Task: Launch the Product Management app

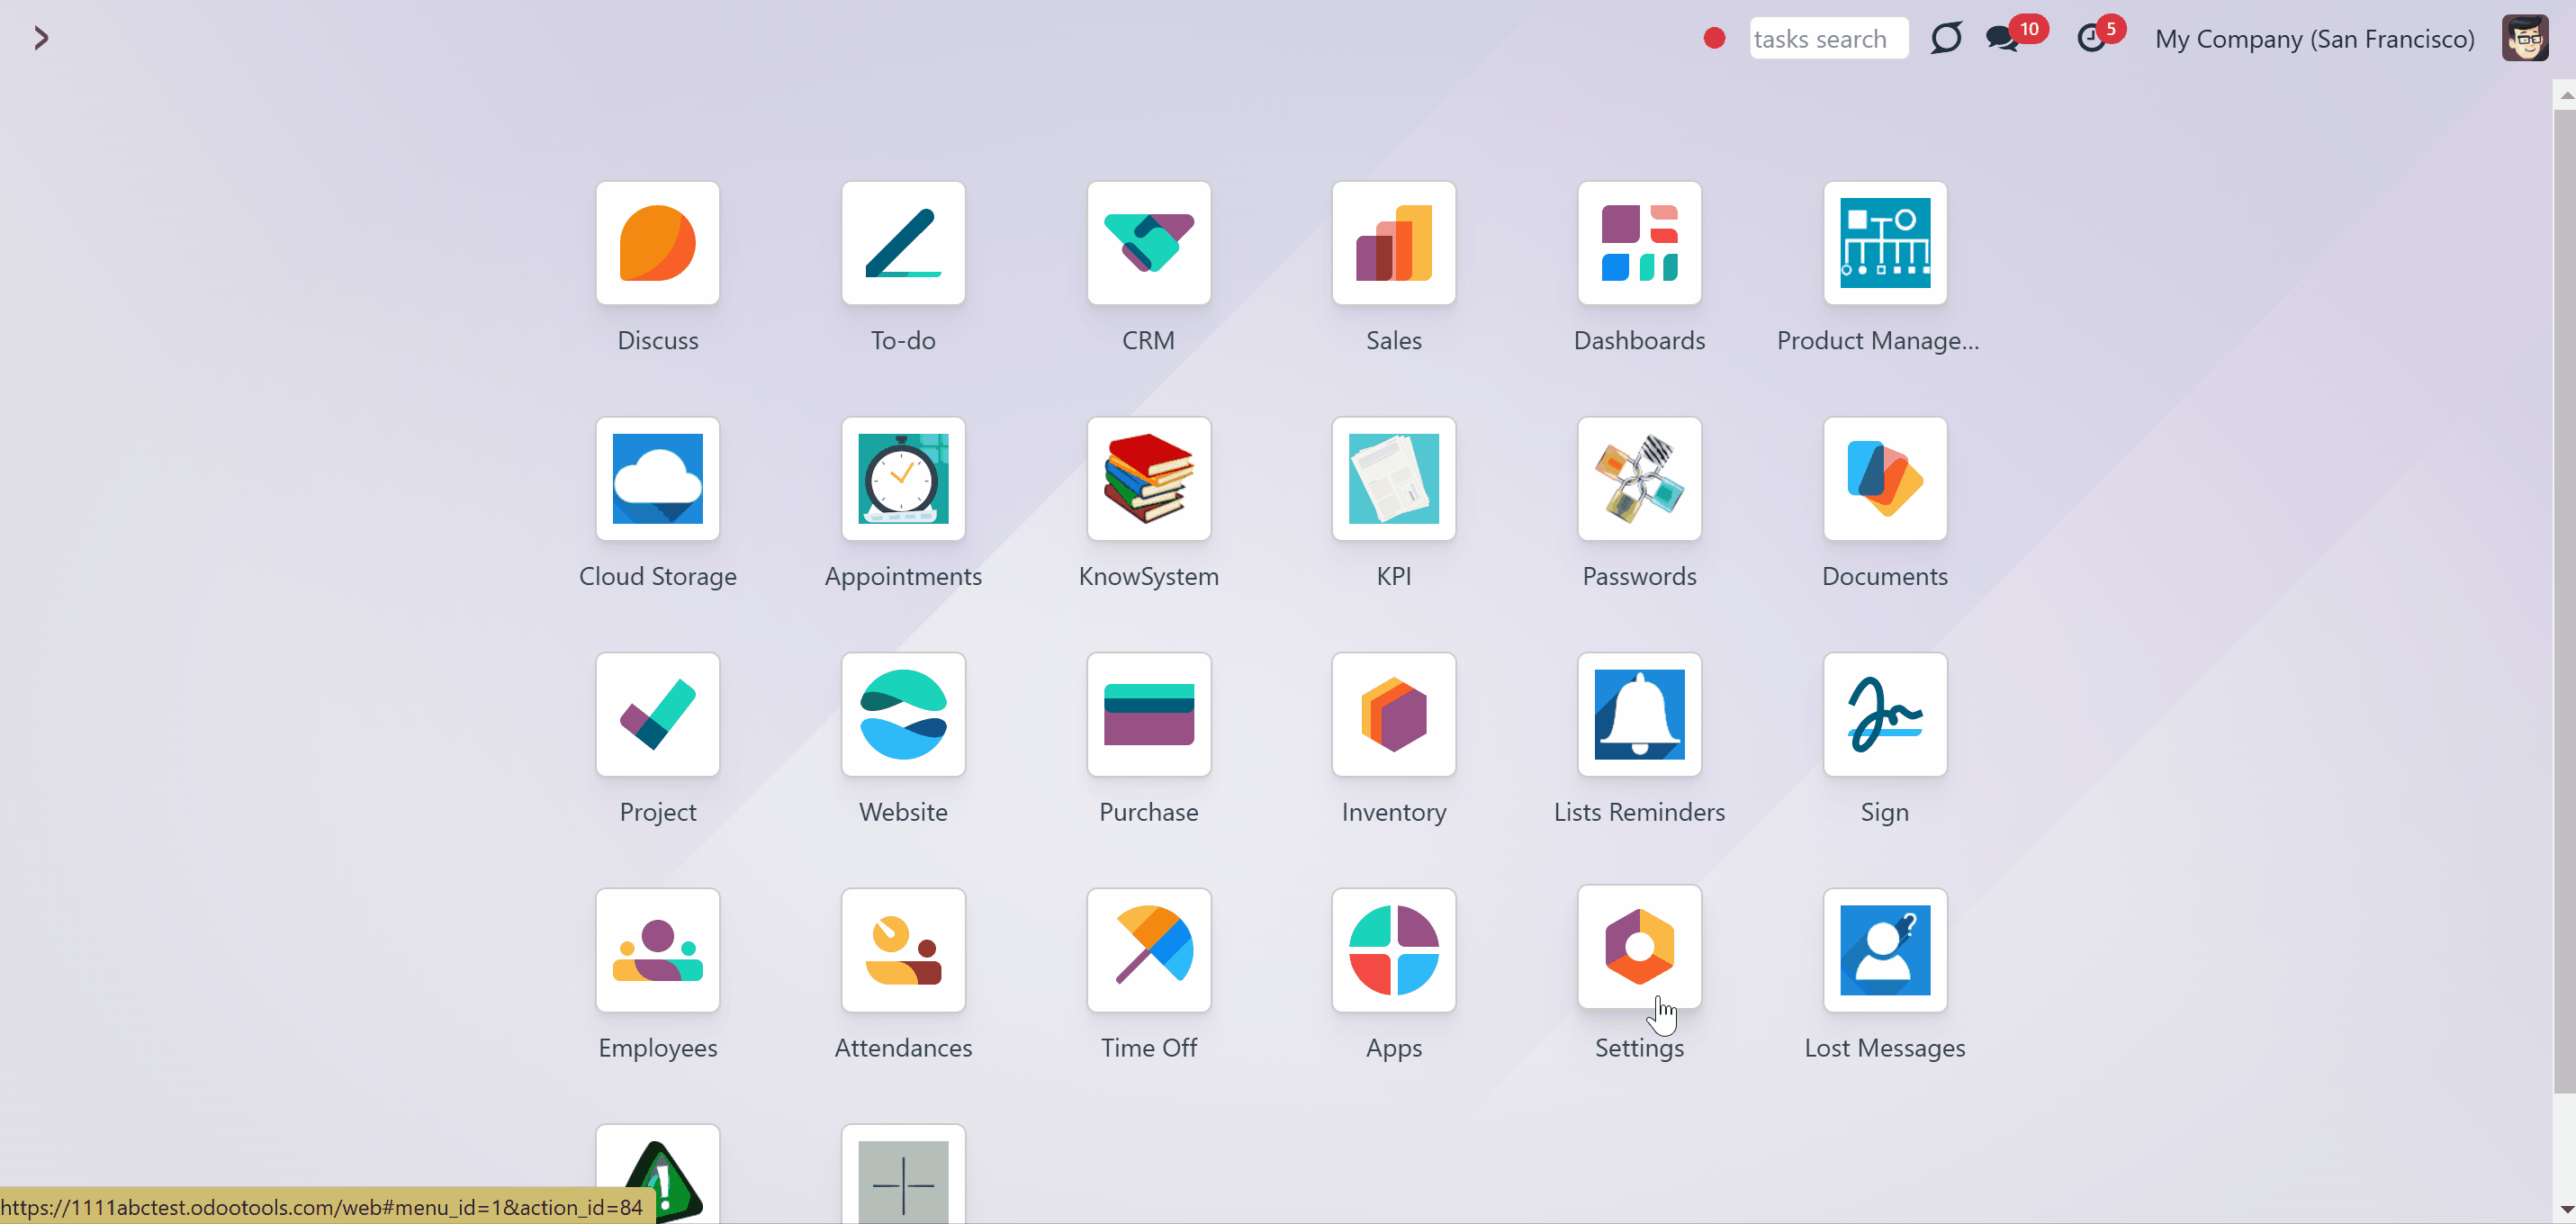Action: click(x=1884, y=243)
